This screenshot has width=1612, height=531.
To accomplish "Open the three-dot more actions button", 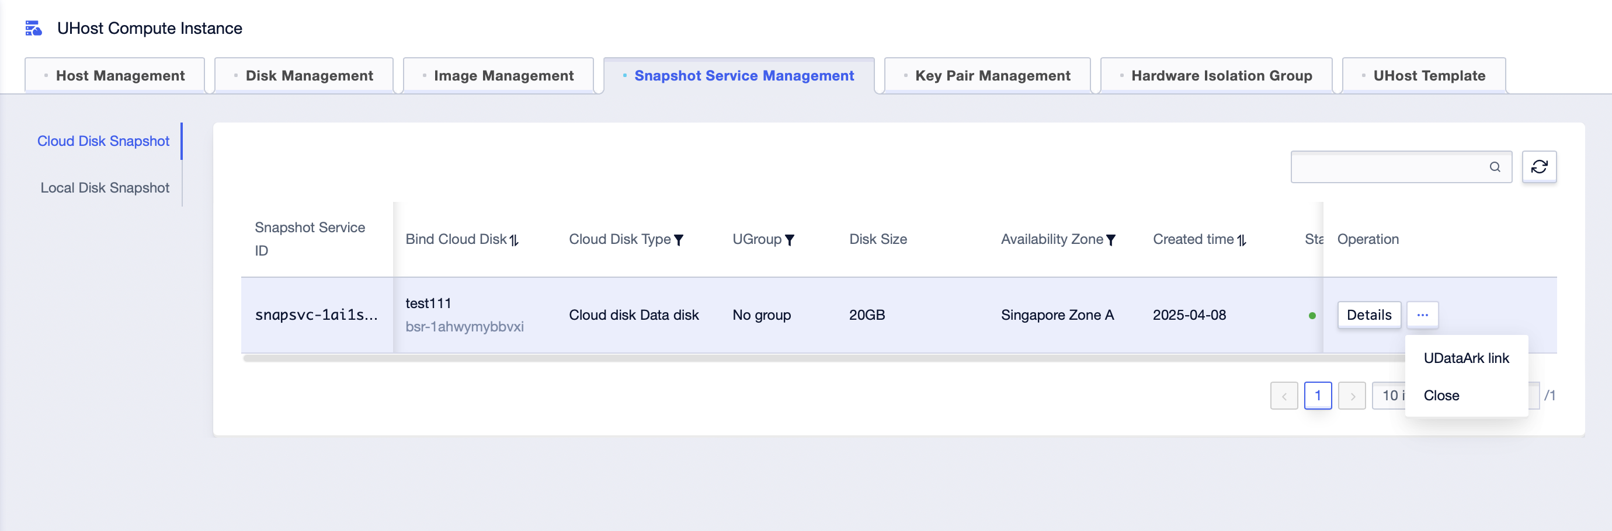I will click(1422, 315).
